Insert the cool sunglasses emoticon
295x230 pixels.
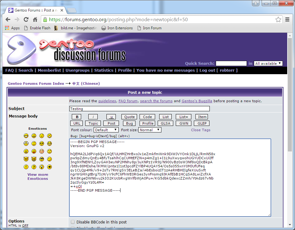point(42,143)
